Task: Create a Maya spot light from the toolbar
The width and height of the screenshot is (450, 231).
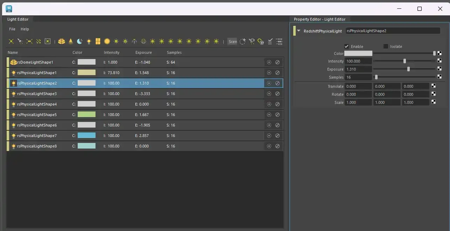Action: click(x=20, y=41)
